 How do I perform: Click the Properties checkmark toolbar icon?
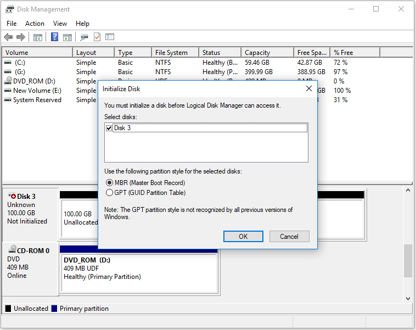pos(97,37)
